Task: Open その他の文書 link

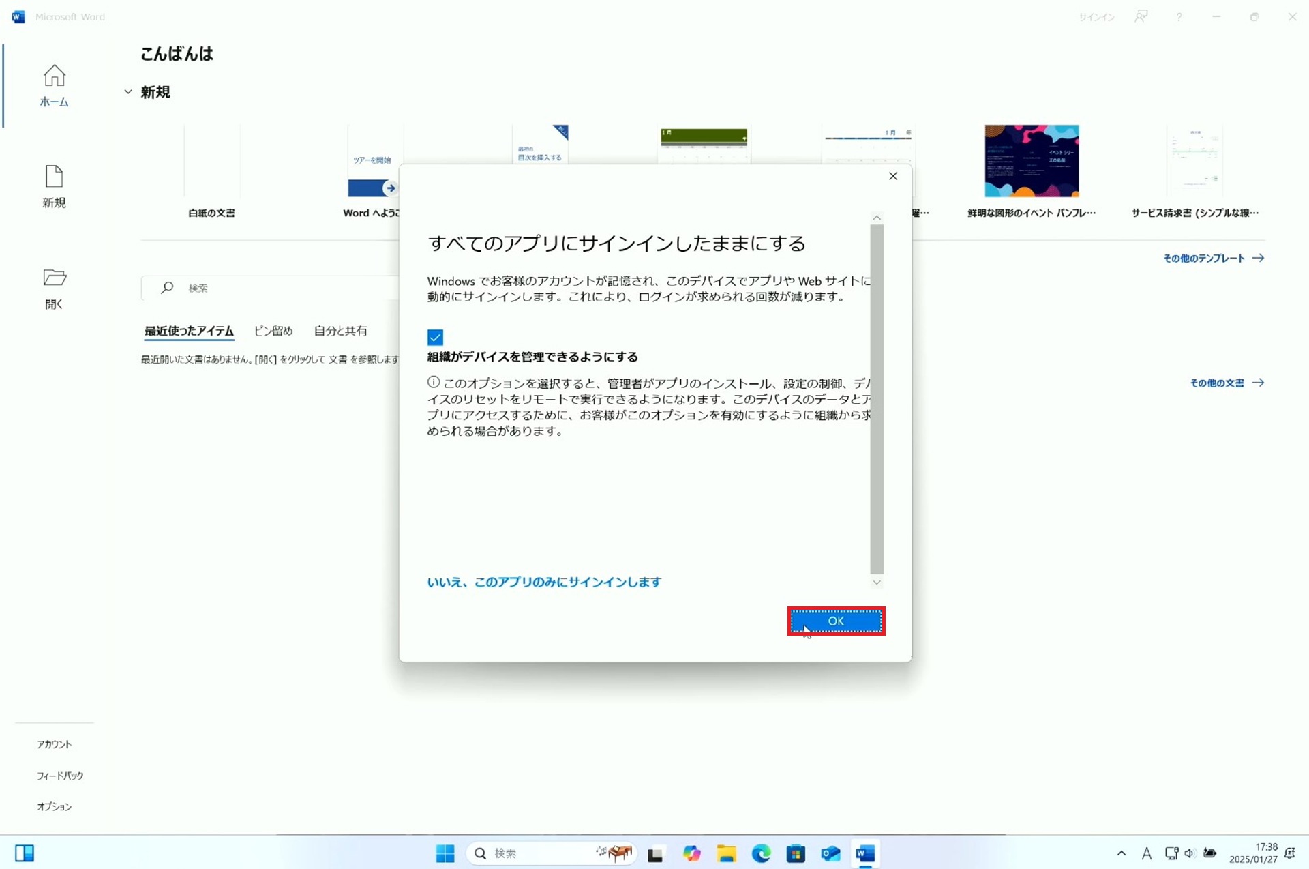Action: coord(1227,383)
